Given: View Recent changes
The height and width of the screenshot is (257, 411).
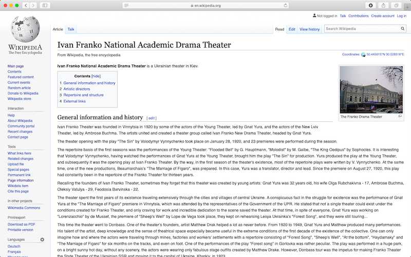Looking at the screenshot, I should [20, 132].
